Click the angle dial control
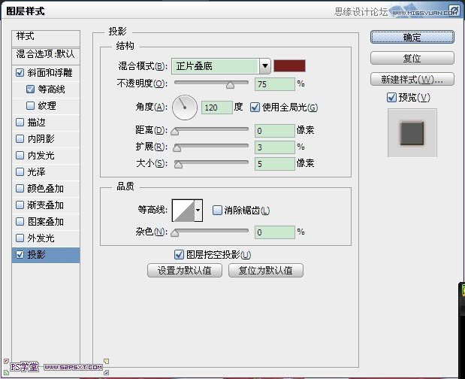465x379 pixels. point(185,108)
